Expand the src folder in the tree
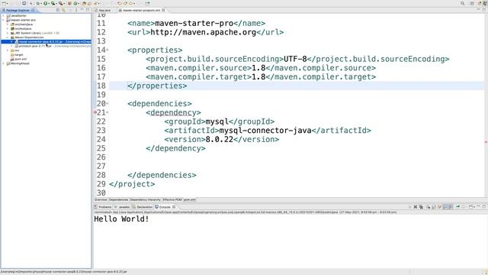This screenshot has width=488, height=275. pos(8,50)
